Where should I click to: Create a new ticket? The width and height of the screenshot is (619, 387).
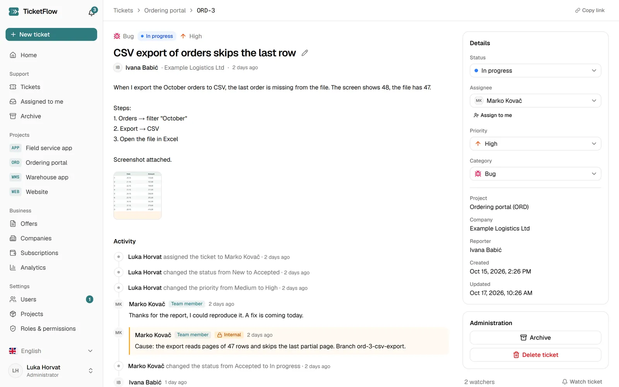[x=51, y=34]
